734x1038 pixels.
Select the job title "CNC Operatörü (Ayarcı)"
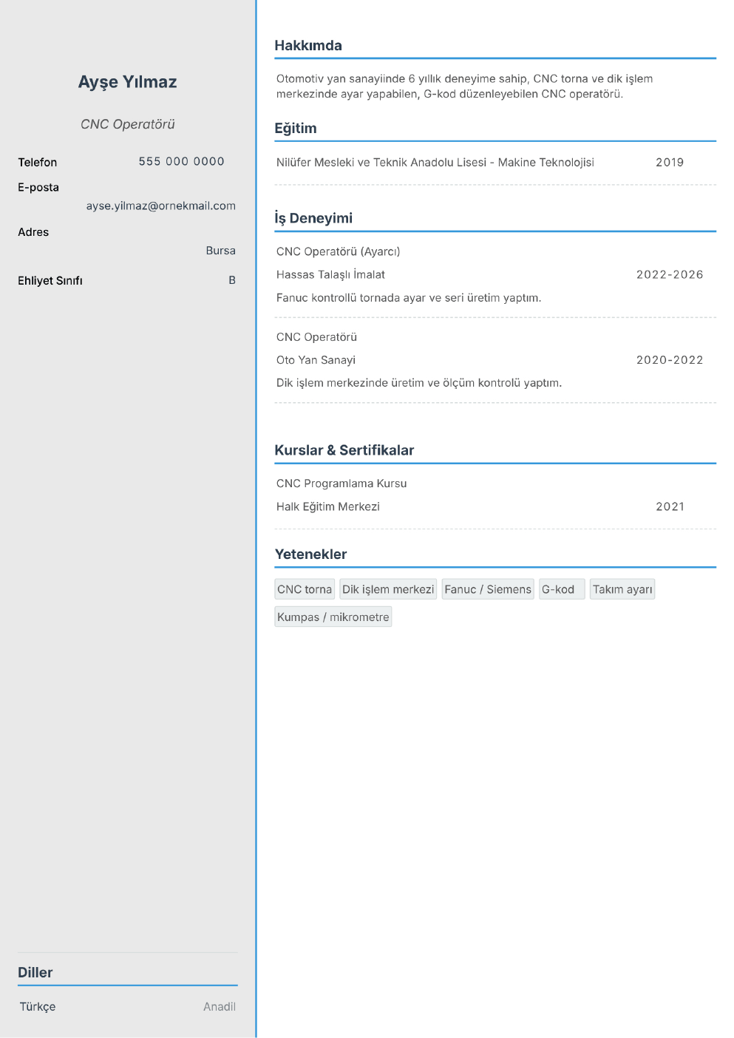click(339, 251)
